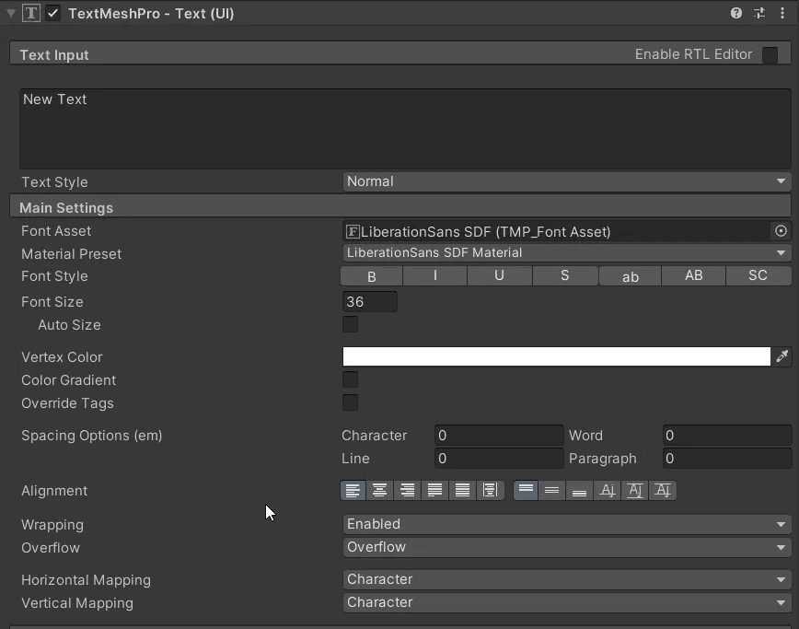Image resolution: width=799 pixels, height=629 pixels.
Task: Click the Font Size field showing 36
Action: [370, 302]
